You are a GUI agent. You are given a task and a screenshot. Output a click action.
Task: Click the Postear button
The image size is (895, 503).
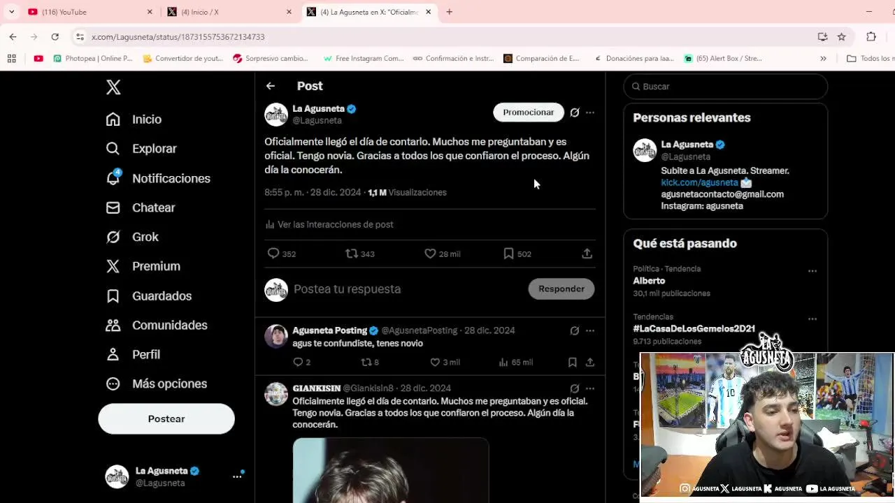tap(166, 419)
